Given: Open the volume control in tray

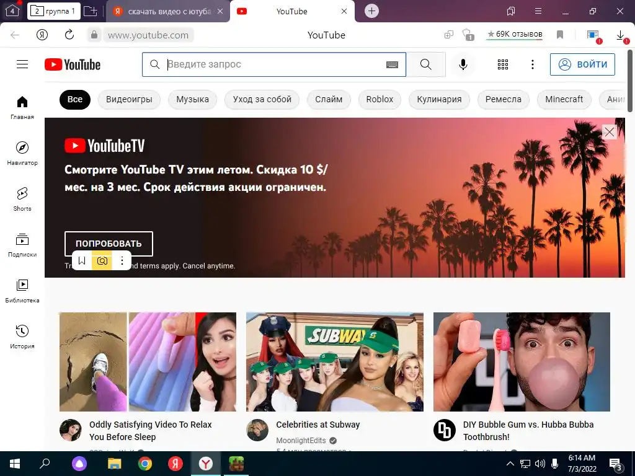Looking at the screenshot, I should [540, 464].
